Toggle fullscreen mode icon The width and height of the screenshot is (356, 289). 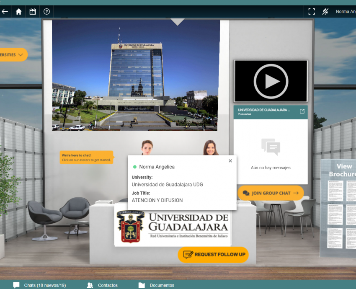[x=312, y=11]
